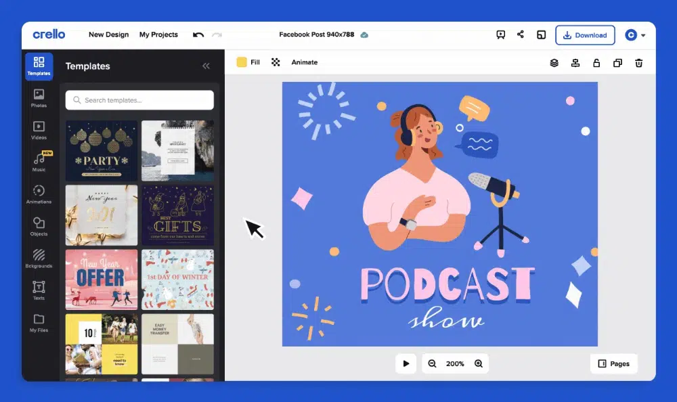Click the Search templates input field
Image resolution: width=677 pixels, height=402 pixels.
pyautogui.click(x=139, y=100)
